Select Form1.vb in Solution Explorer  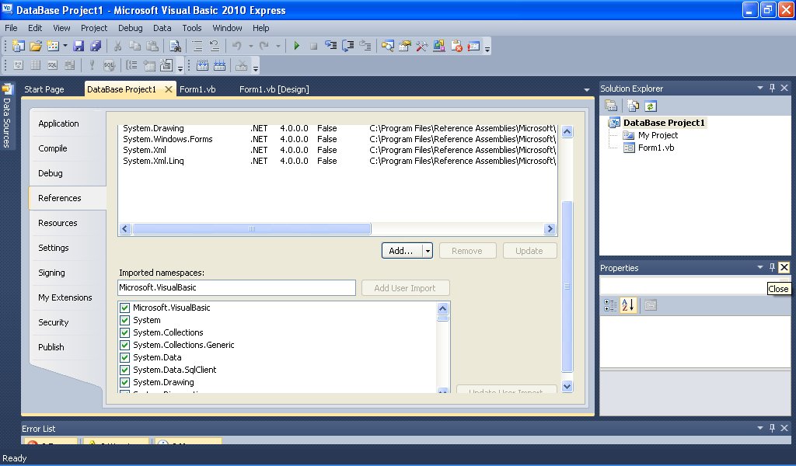[656, 148]
